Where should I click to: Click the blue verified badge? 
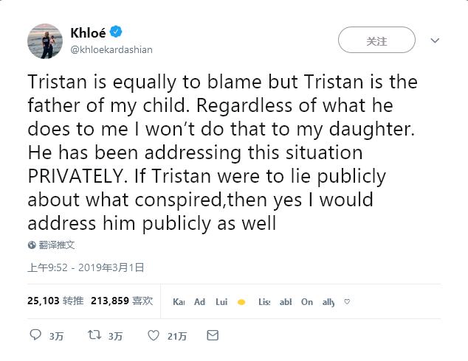[x=116, y=32]
